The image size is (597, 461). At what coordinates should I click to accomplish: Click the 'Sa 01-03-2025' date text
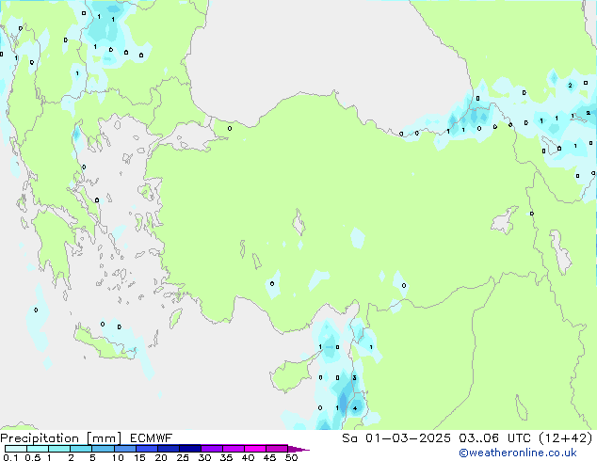[x=396, y=438]
